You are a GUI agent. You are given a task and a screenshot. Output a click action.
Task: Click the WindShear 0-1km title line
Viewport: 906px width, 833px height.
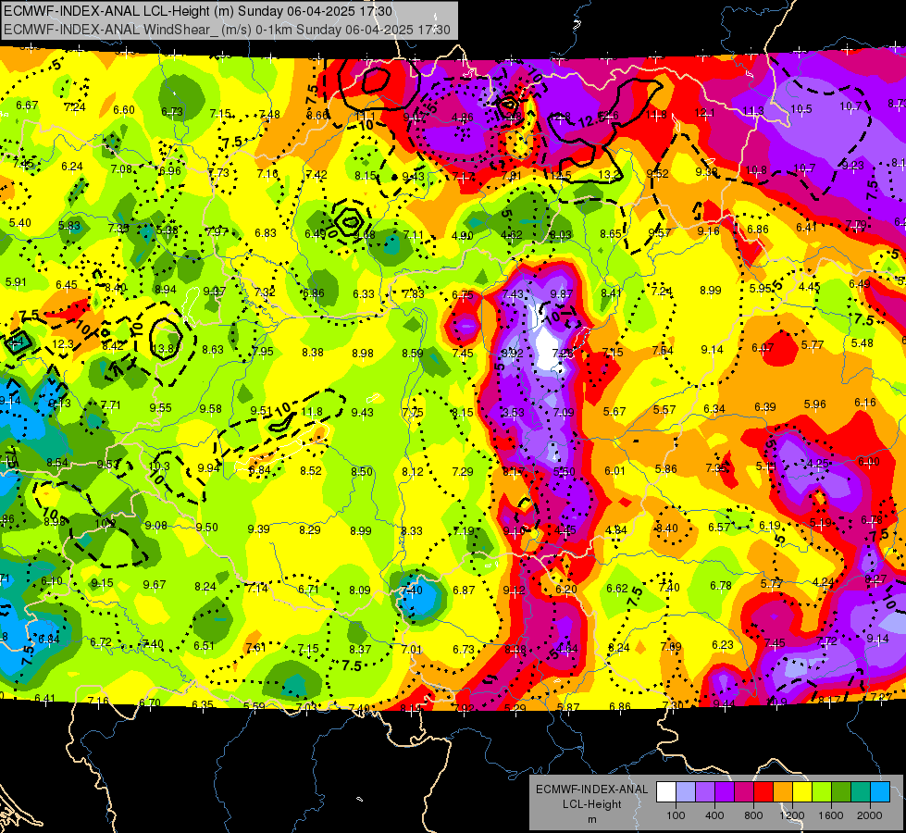point(227,30)
